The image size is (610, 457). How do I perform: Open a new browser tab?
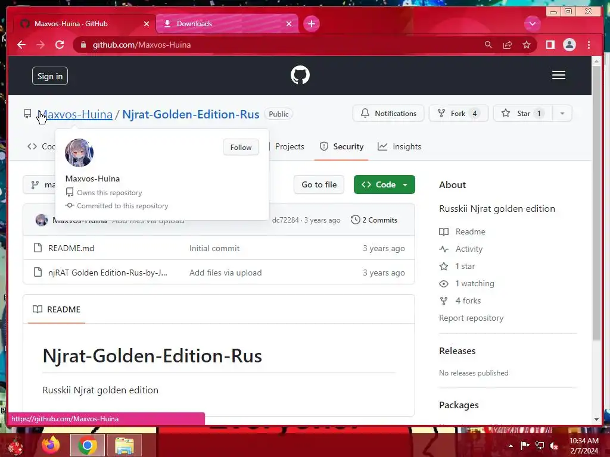(x=311, y=24)
